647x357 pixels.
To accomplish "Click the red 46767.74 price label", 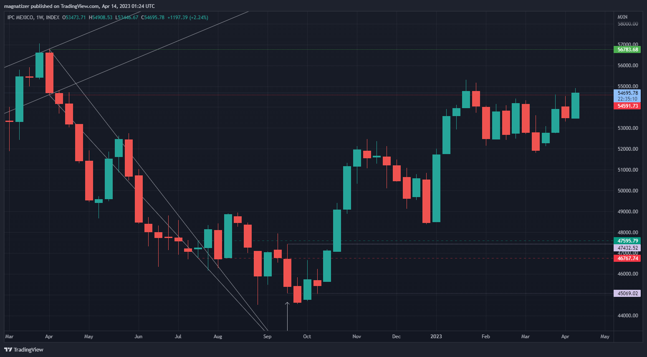I will pos(627,258).
